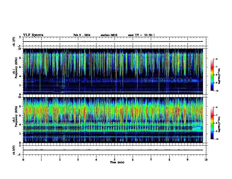Click time axis tick label "8"
232x179 pixels.
(x=169, y=160)
